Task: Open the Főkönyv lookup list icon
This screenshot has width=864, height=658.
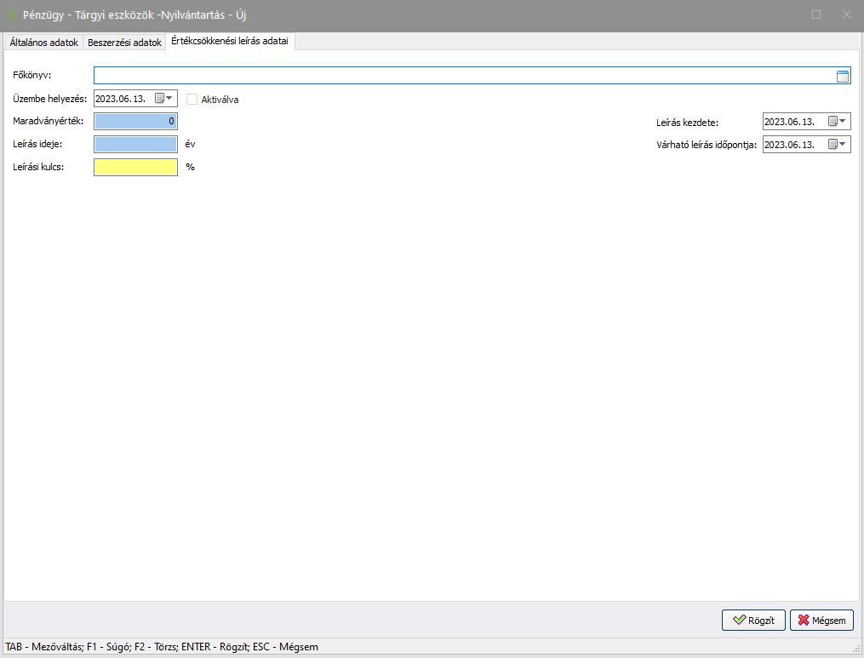Action: point(843,77)
